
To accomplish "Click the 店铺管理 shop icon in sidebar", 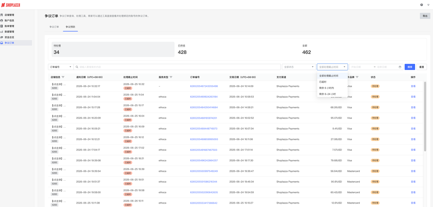I will tap(2, 15).
